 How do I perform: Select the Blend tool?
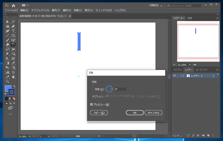pos(7,67)
